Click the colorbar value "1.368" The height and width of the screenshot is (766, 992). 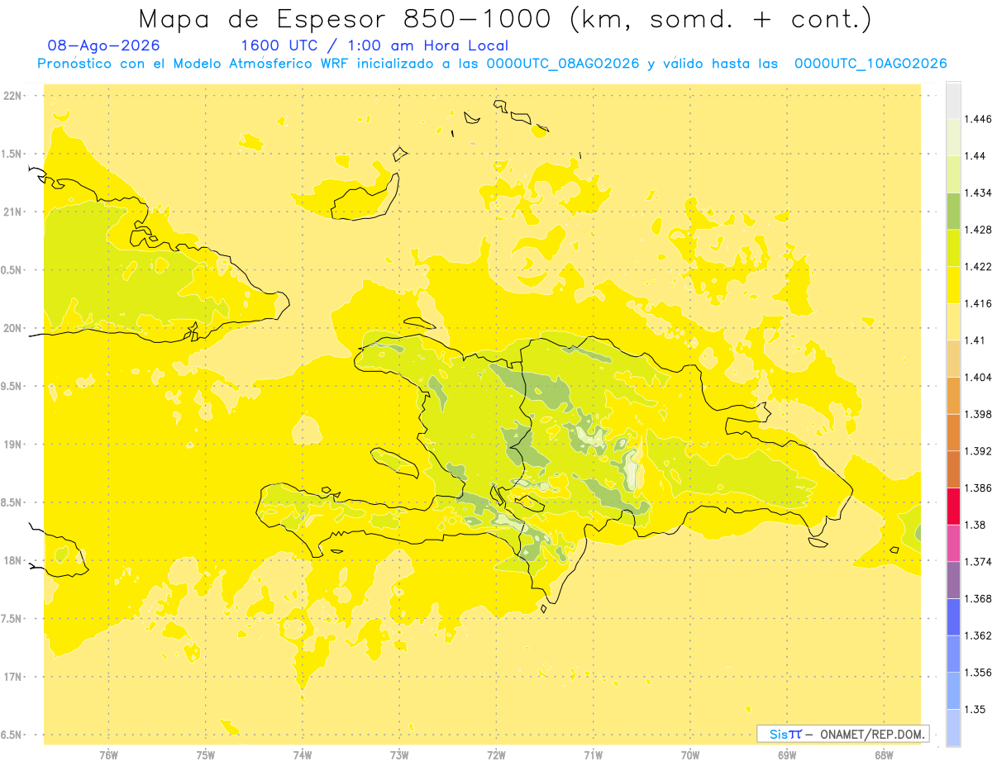coord(977,598)
